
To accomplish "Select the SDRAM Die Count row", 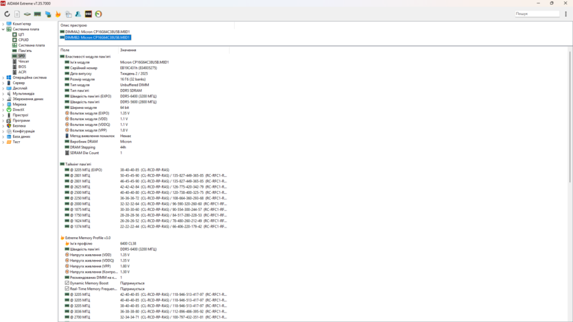I will [x=143, y=153].
